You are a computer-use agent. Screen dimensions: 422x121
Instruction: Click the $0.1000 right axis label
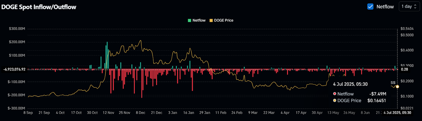(407, 96)
